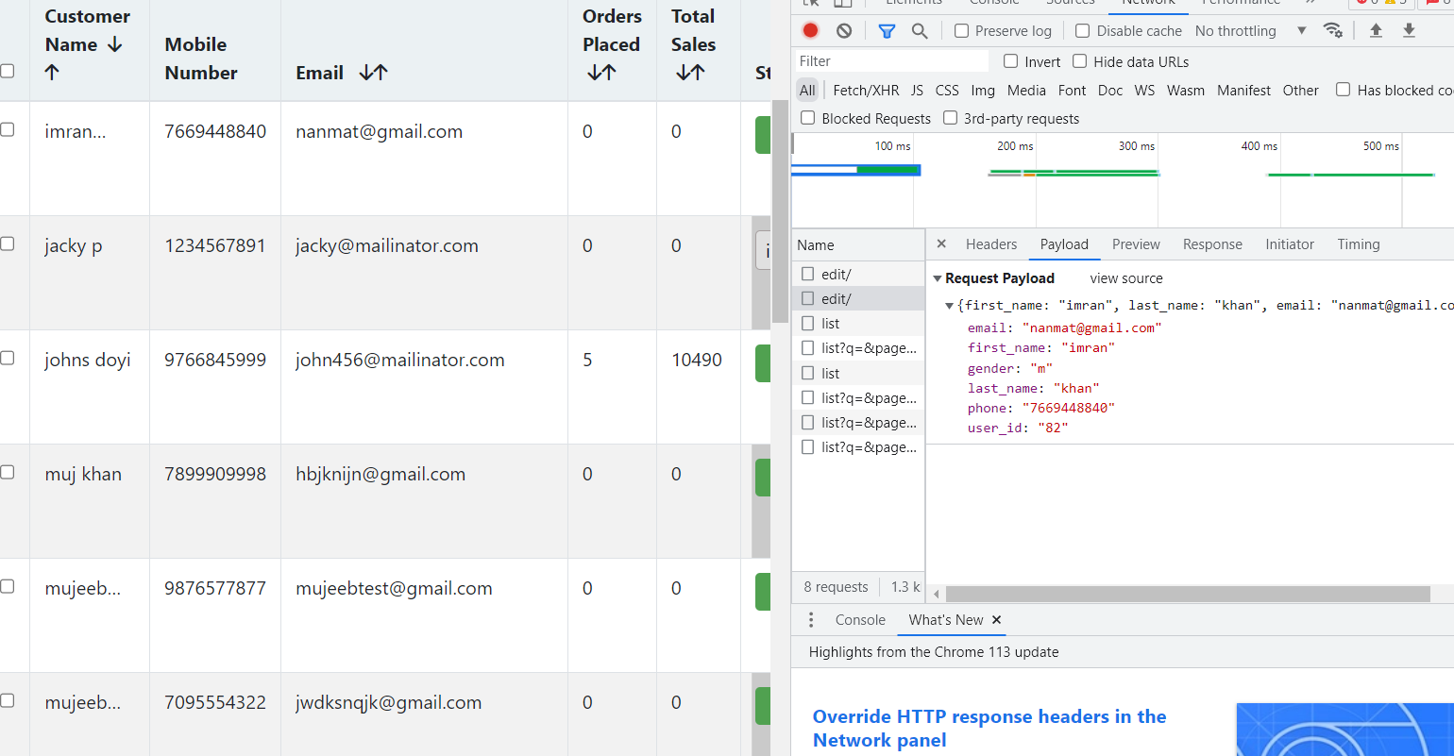Open the Timing tab
The height and width of the screenshot is (756, 1454).
[1359, 244]
